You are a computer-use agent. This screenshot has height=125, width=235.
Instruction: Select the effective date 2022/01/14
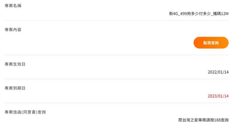(218, 72)
